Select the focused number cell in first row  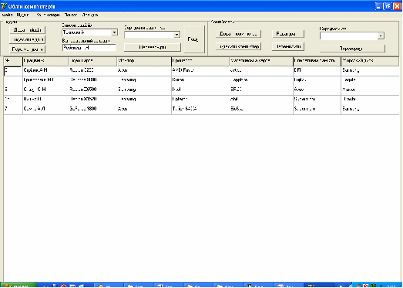13,71
